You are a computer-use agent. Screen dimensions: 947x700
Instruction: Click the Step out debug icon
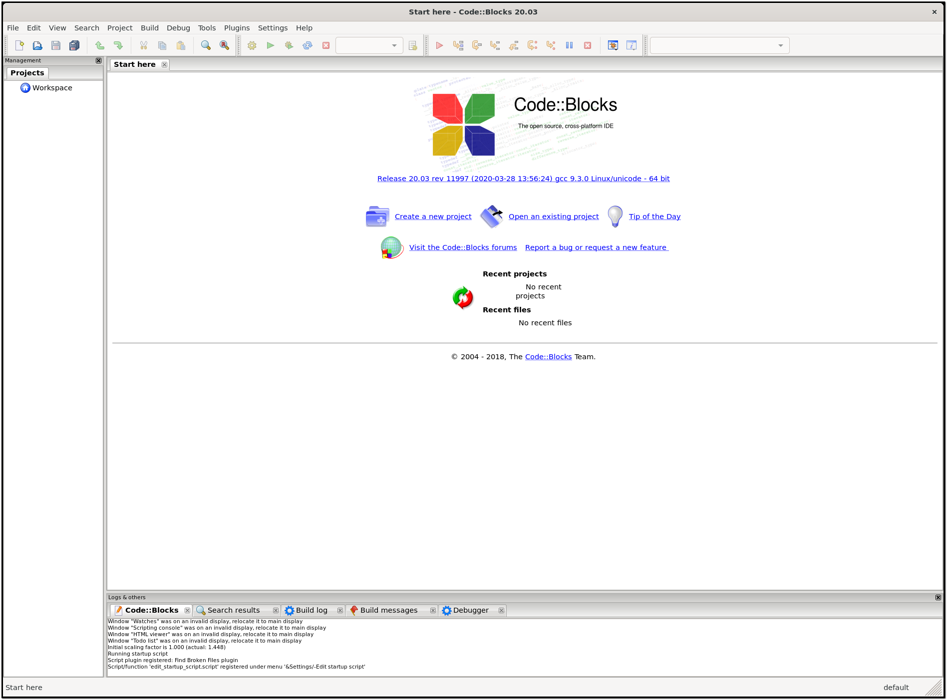click(514, 45)
